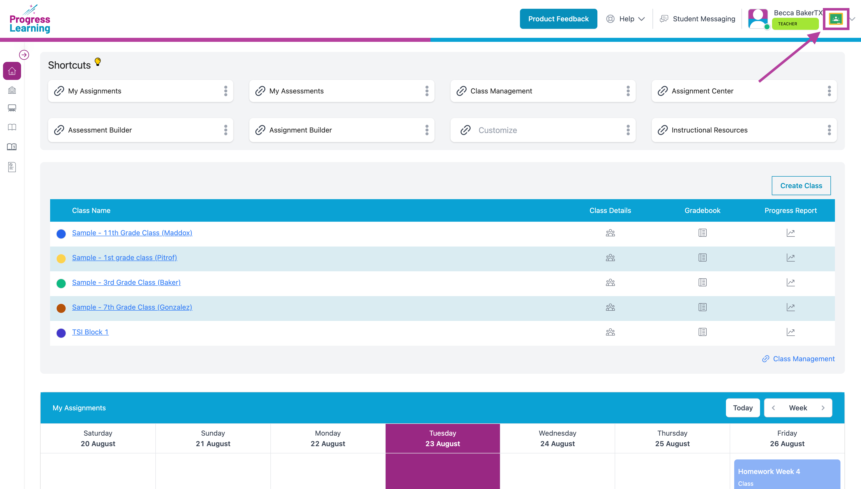Open options menu for Assignment Builder shortcut
The height and width of the screenshot is (489, 861).
(427, 130)
